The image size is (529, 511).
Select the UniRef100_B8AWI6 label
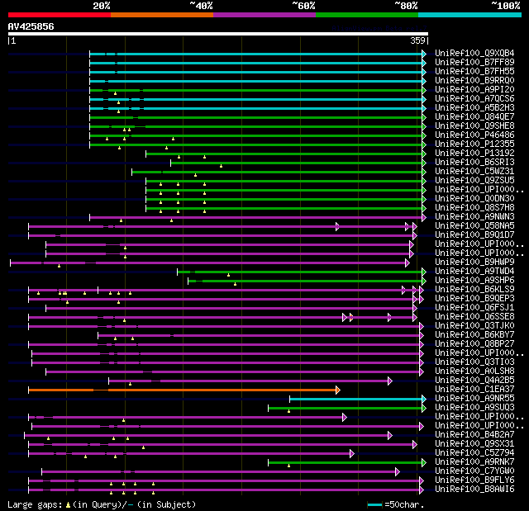point(474,489)
